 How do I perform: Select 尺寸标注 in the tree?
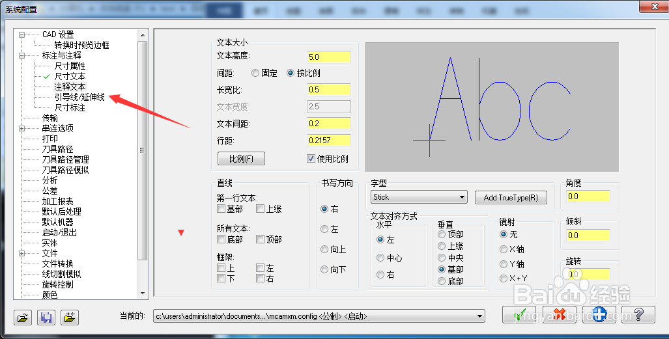70,108
